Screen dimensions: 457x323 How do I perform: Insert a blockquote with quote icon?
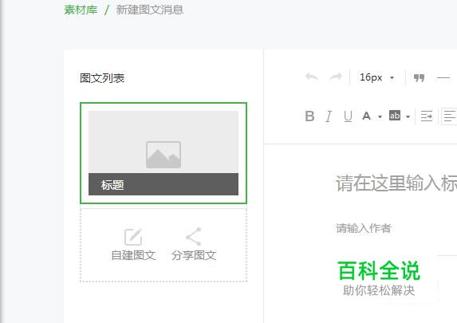[x=419, y=78]
